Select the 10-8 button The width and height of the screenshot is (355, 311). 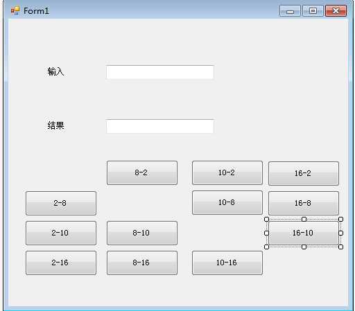227,203
